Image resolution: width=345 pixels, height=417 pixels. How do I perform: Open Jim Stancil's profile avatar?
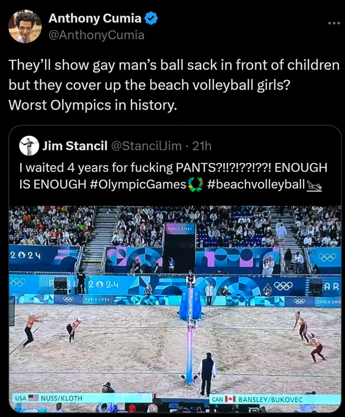[x=29, y=146]
